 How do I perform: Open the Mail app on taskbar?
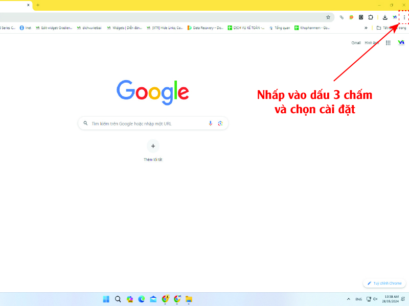(153, 299)
